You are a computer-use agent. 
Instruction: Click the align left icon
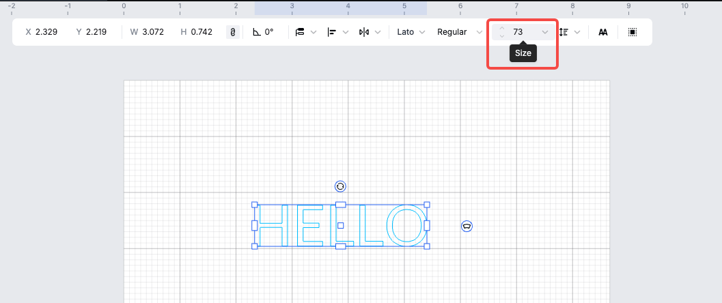(332, 32)
